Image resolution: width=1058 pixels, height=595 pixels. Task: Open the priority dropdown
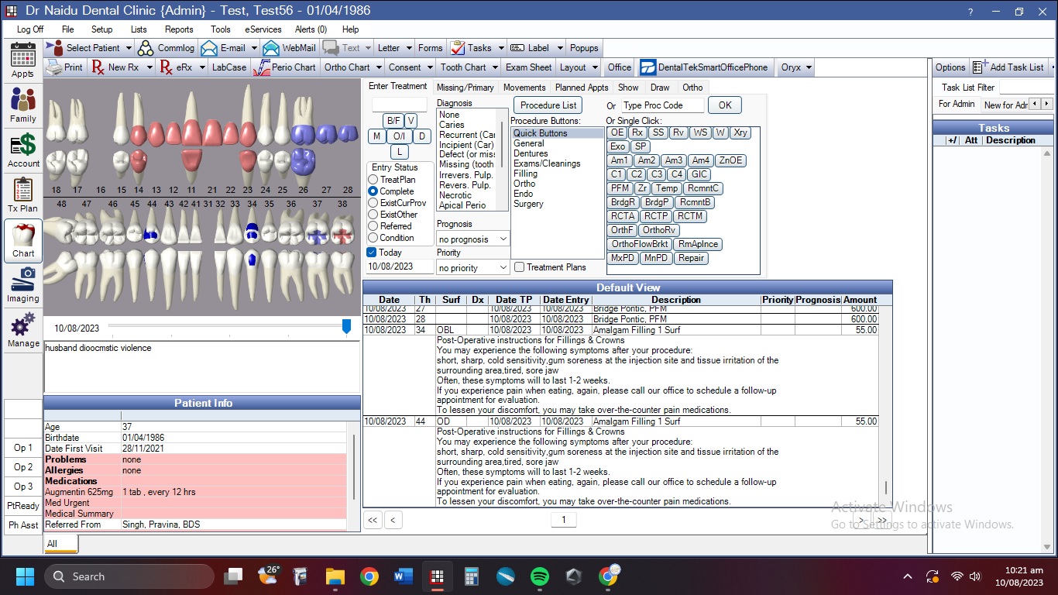click(502, 267)
